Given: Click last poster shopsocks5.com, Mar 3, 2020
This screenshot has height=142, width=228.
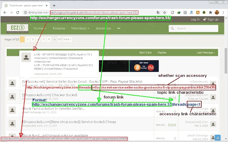Looking at the screenshot, I should click(197, 122).
